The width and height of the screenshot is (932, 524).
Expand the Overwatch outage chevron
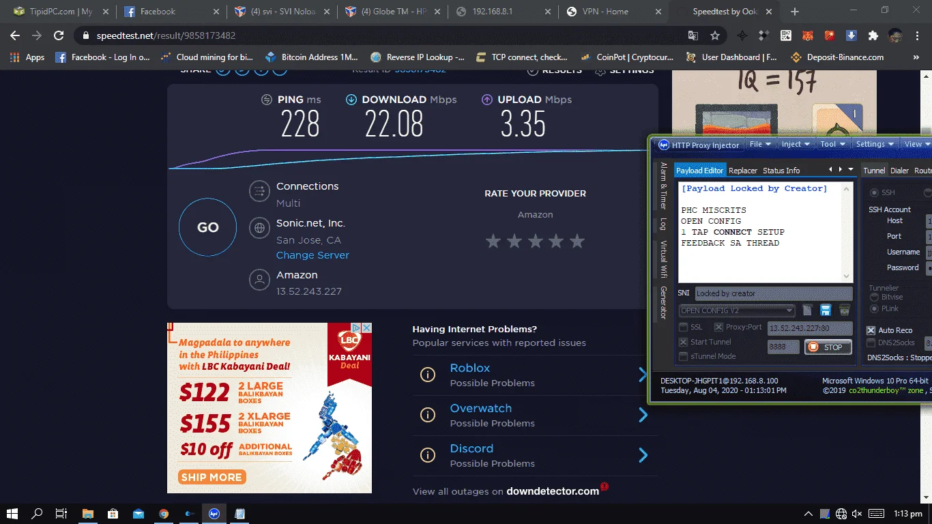[643, 415]
